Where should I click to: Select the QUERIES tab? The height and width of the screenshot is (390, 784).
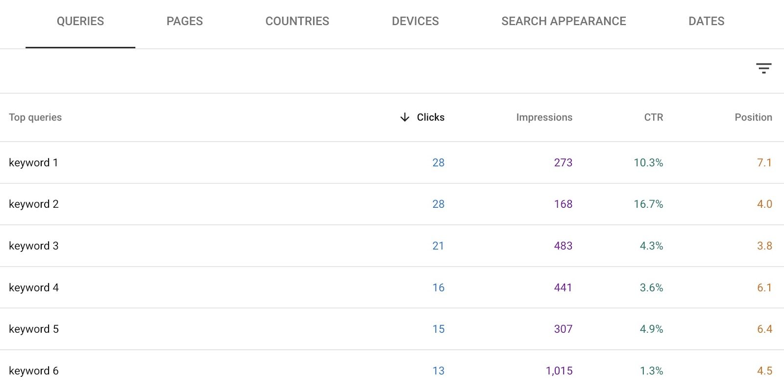pos(80,21)
